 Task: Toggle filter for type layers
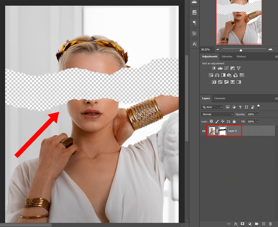pyautogui.click(x=240, y=107)
